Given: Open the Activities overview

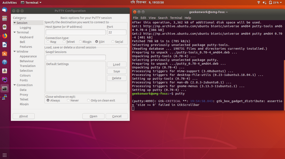Looking at the screenshot, I should pos(9,3).
